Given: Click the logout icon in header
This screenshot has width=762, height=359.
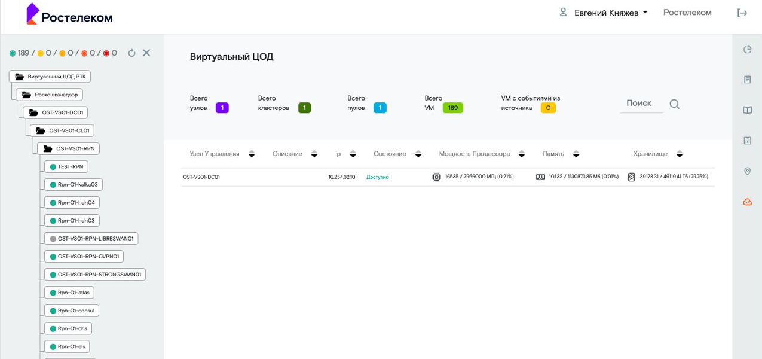Looking at the screenshot, I should coord(742,13).
